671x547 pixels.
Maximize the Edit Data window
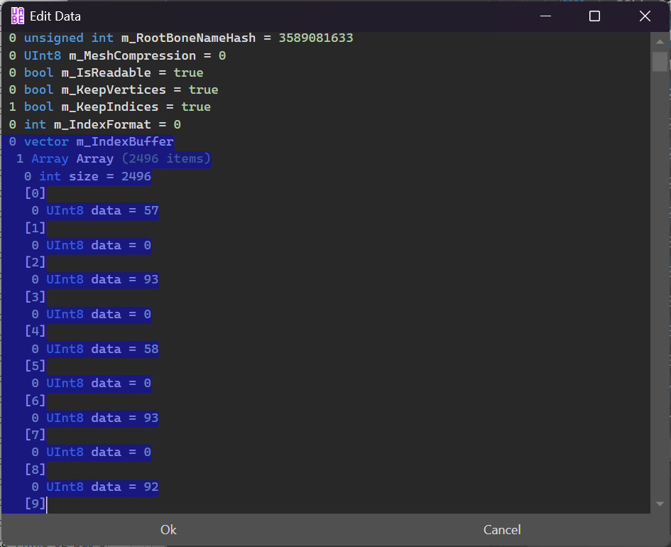(x=595, y=16)
